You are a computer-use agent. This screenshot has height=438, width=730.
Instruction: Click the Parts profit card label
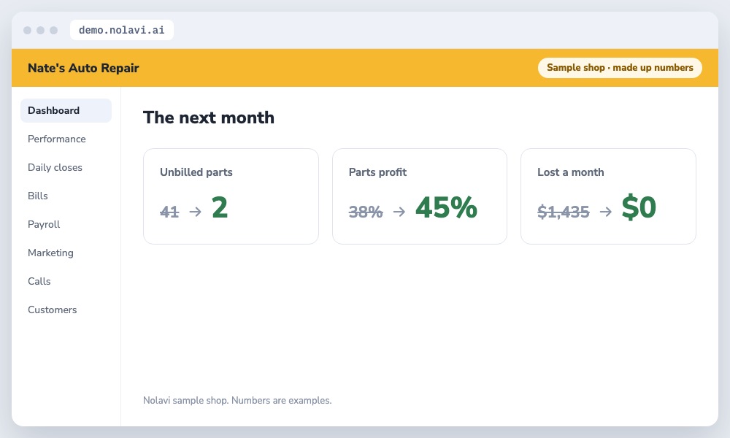pyautogui.click(x=377, y=172)
